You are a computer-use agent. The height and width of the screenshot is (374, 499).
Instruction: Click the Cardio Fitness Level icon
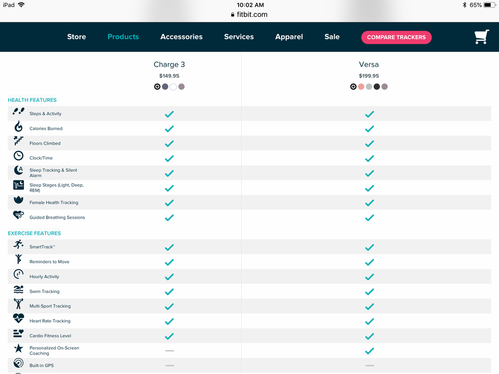18,333
